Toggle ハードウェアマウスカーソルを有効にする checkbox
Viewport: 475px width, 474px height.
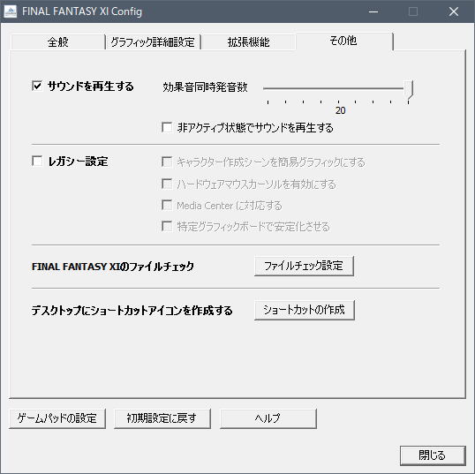tap(167, 184)
